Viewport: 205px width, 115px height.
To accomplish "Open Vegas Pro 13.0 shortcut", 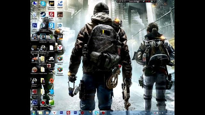I will (x=43, y=36).
